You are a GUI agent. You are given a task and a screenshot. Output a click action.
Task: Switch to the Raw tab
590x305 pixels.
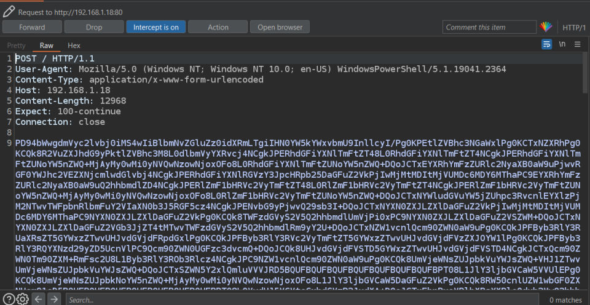(x=47, y=45)
